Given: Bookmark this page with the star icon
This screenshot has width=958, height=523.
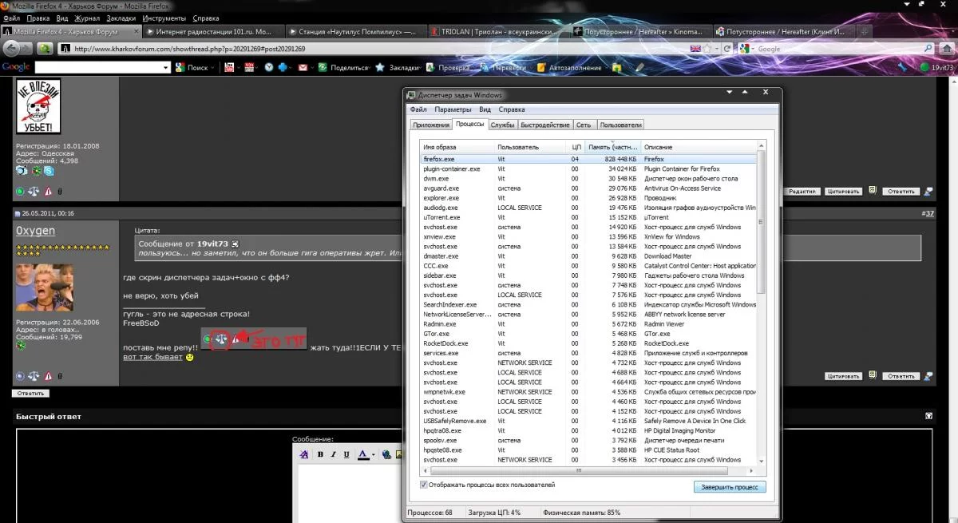Looking at the screenshot, I should click(708, 49).
